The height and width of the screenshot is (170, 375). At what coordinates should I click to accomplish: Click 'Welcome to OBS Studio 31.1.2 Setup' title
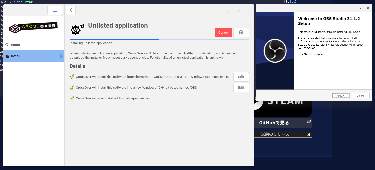(329, 21)
